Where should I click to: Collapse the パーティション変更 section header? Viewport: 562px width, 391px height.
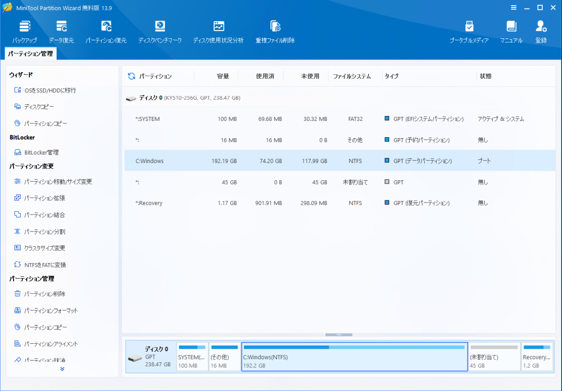click(x=31, y=166)
